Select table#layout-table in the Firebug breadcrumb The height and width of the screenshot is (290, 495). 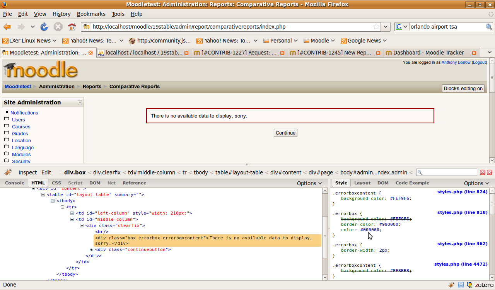[239, 172]
